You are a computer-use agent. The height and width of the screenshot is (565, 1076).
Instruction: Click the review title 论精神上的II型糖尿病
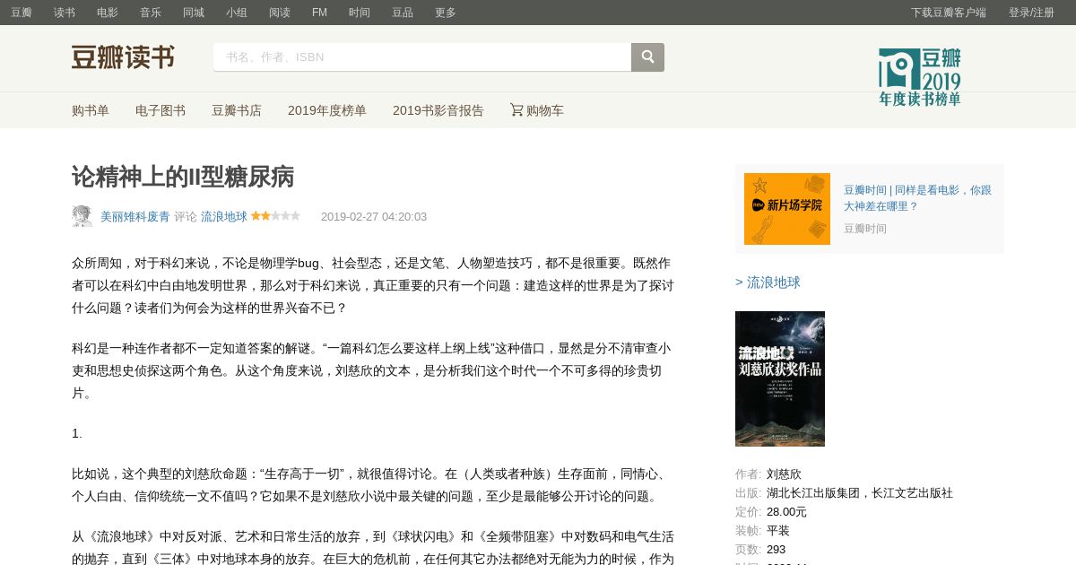point(183,177)
